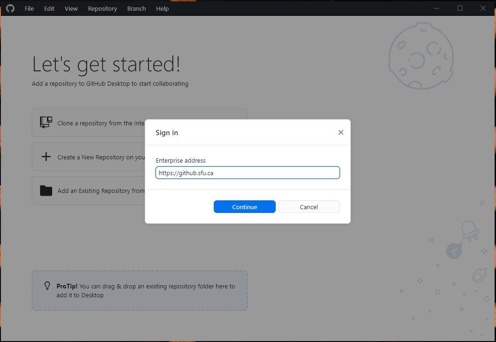Open the View menu
Screen dimensions: 496x342
pos(71,8)
